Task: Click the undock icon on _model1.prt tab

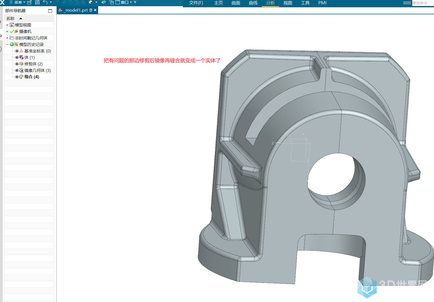Action: point(91,10)
